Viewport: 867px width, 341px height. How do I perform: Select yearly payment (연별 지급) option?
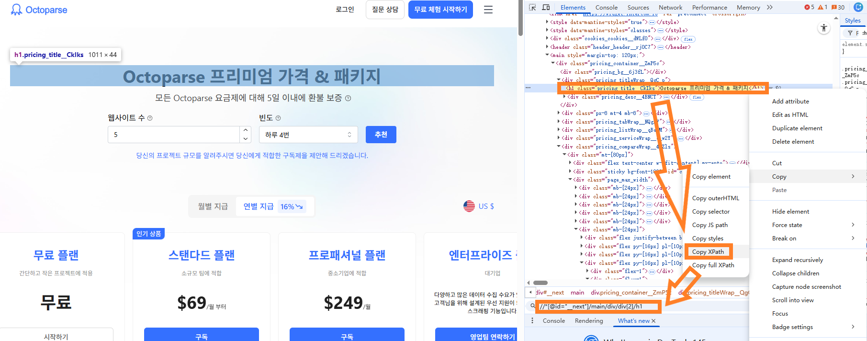(259, 206)
